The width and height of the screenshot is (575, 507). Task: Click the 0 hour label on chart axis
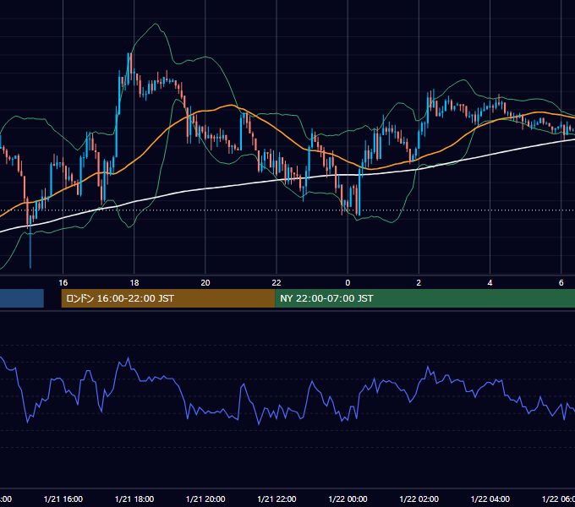(x=348, y=282)
